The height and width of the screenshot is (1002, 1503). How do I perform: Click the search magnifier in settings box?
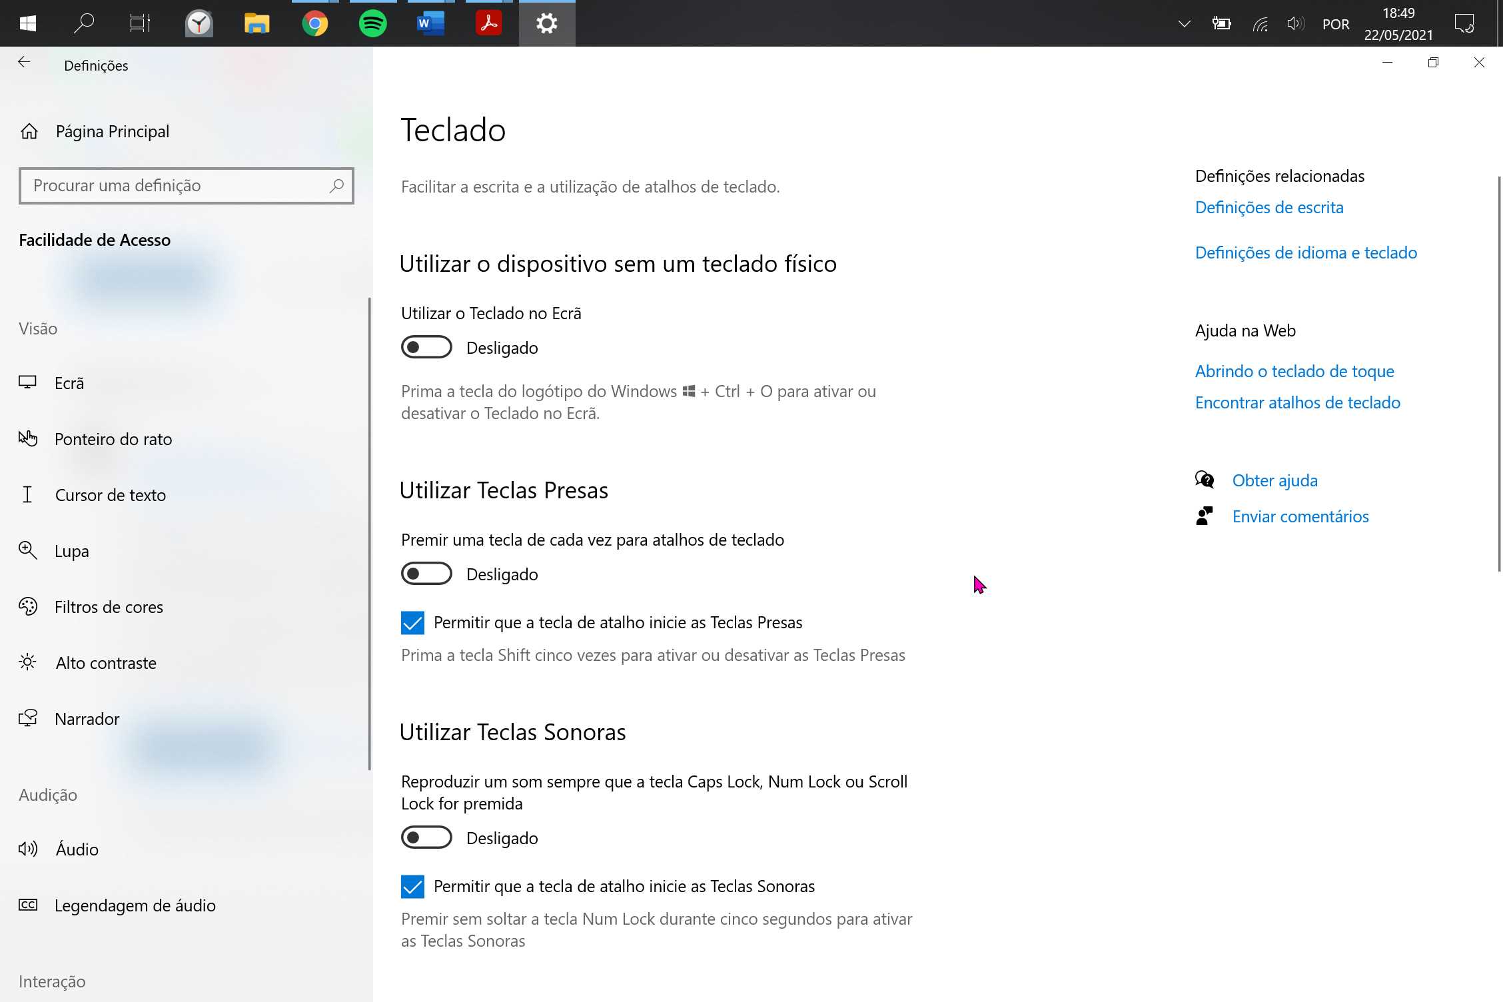click(x=336, y=185)
